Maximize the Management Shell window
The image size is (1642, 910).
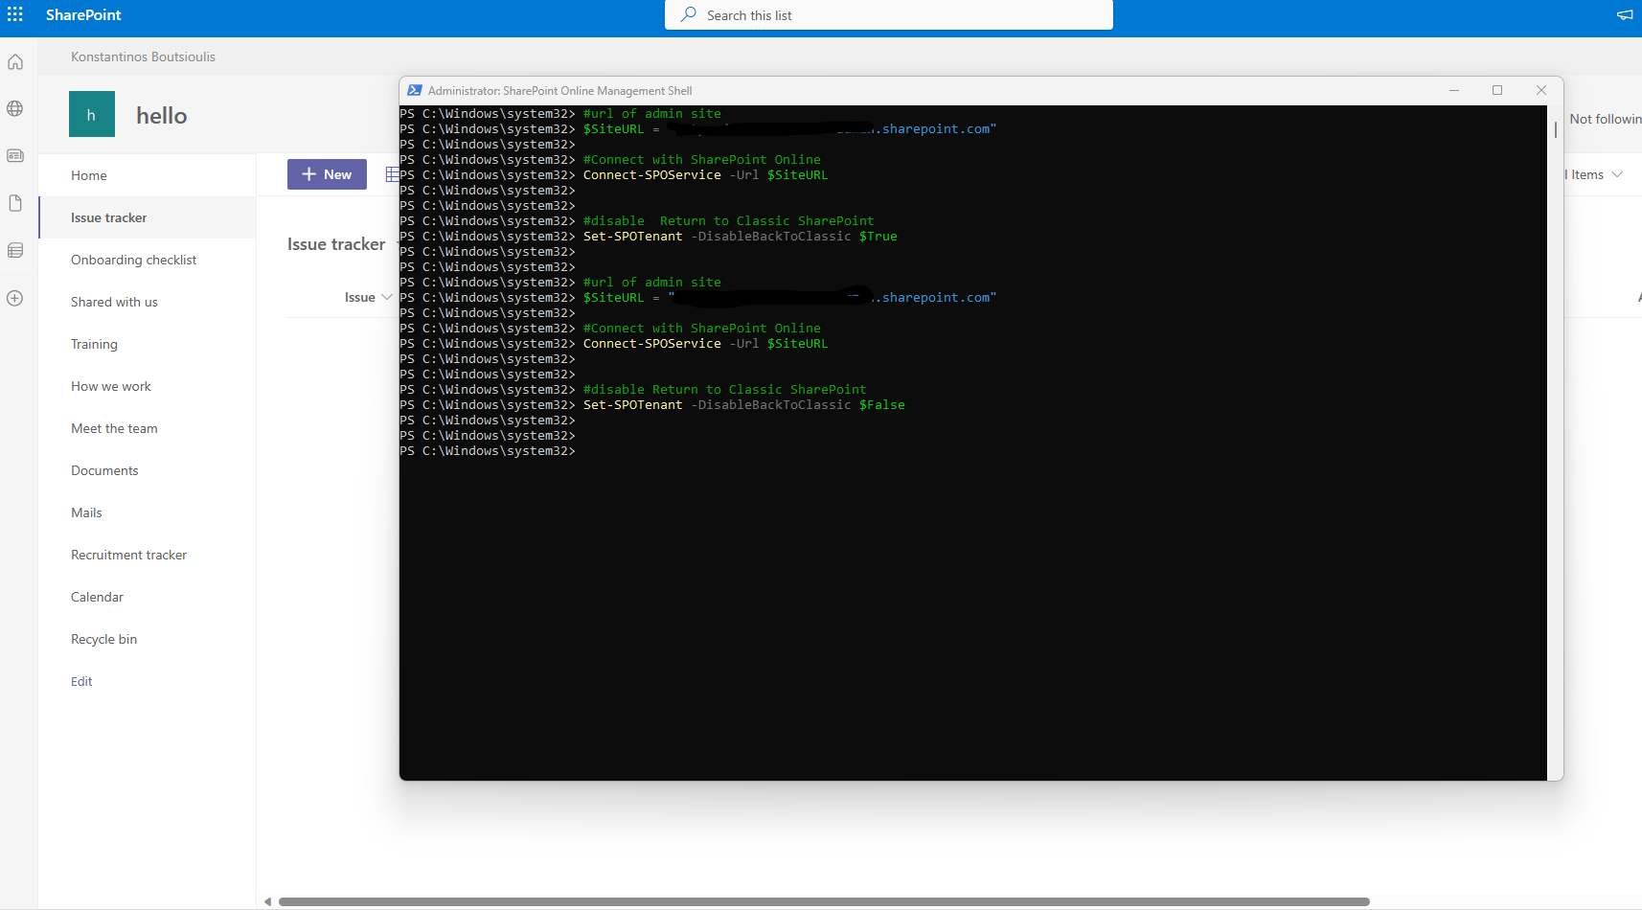[x=1497, y=90]
